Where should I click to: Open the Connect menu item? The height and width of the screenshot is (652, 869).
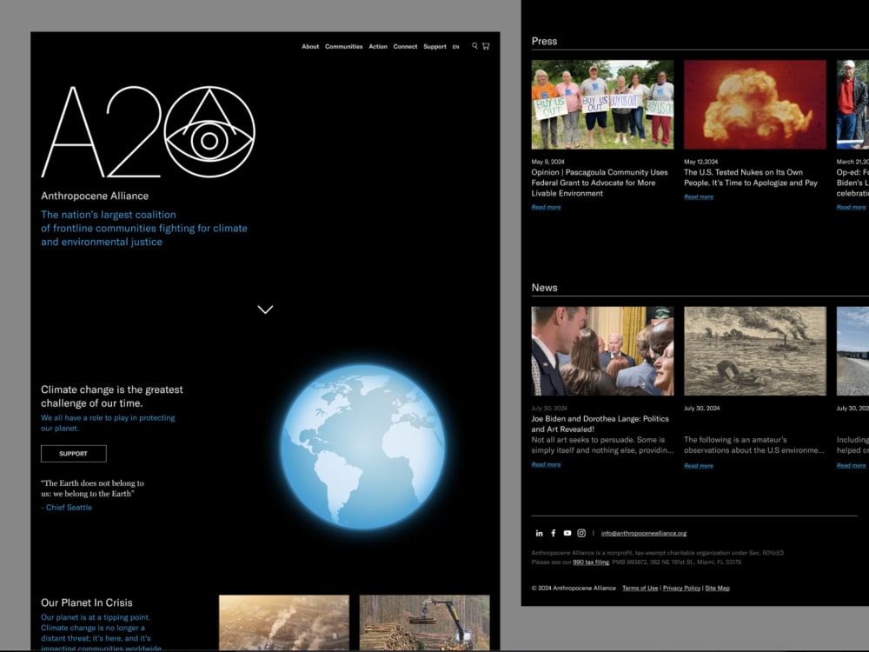pyautogui.click(x=405, y=47)
